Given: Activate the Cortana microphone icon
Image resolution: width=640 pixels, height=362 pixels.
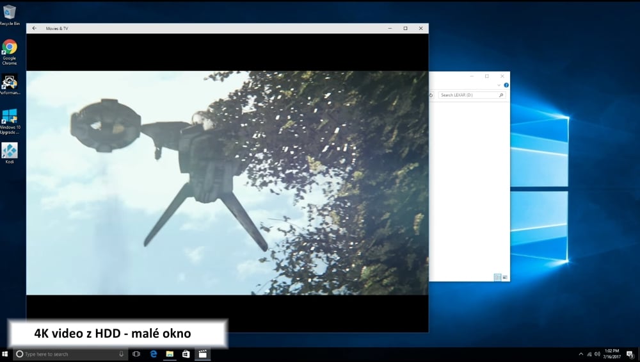Looking at the screenshot, I should tap(121, 354).
